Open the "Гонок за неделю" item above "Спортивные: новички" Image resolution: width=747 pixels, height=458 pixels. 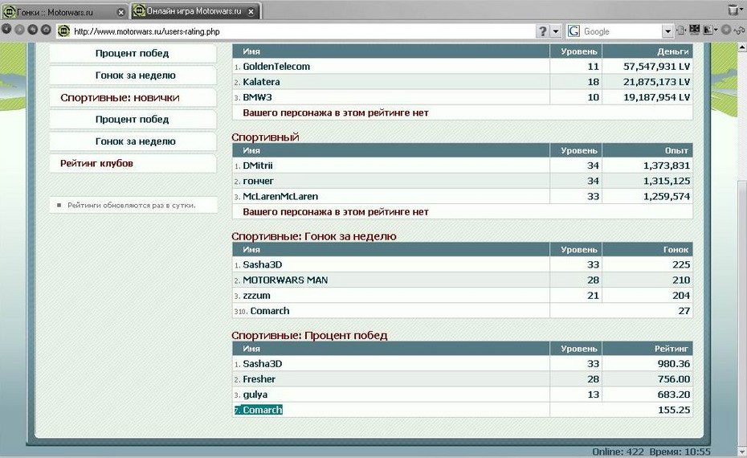(x=133, y=76)
